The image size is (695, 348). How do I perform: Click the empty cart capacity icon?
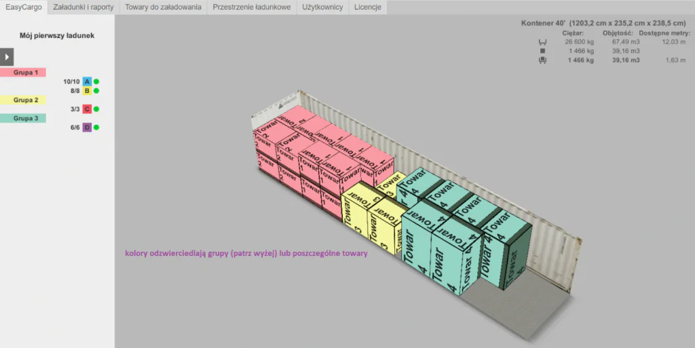pyautogui.click(x=542, y=42)
